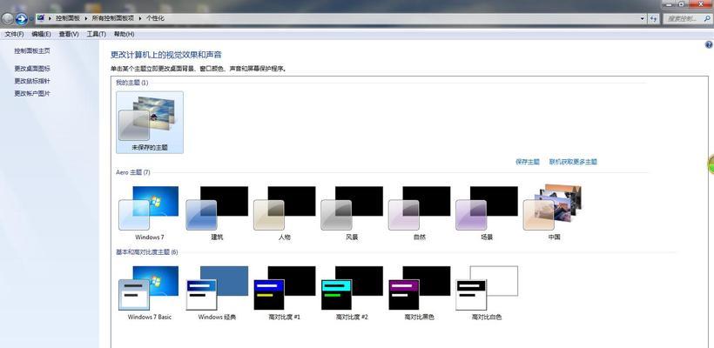Click the Forward navigation arrow button

click(x=21, y=18)
